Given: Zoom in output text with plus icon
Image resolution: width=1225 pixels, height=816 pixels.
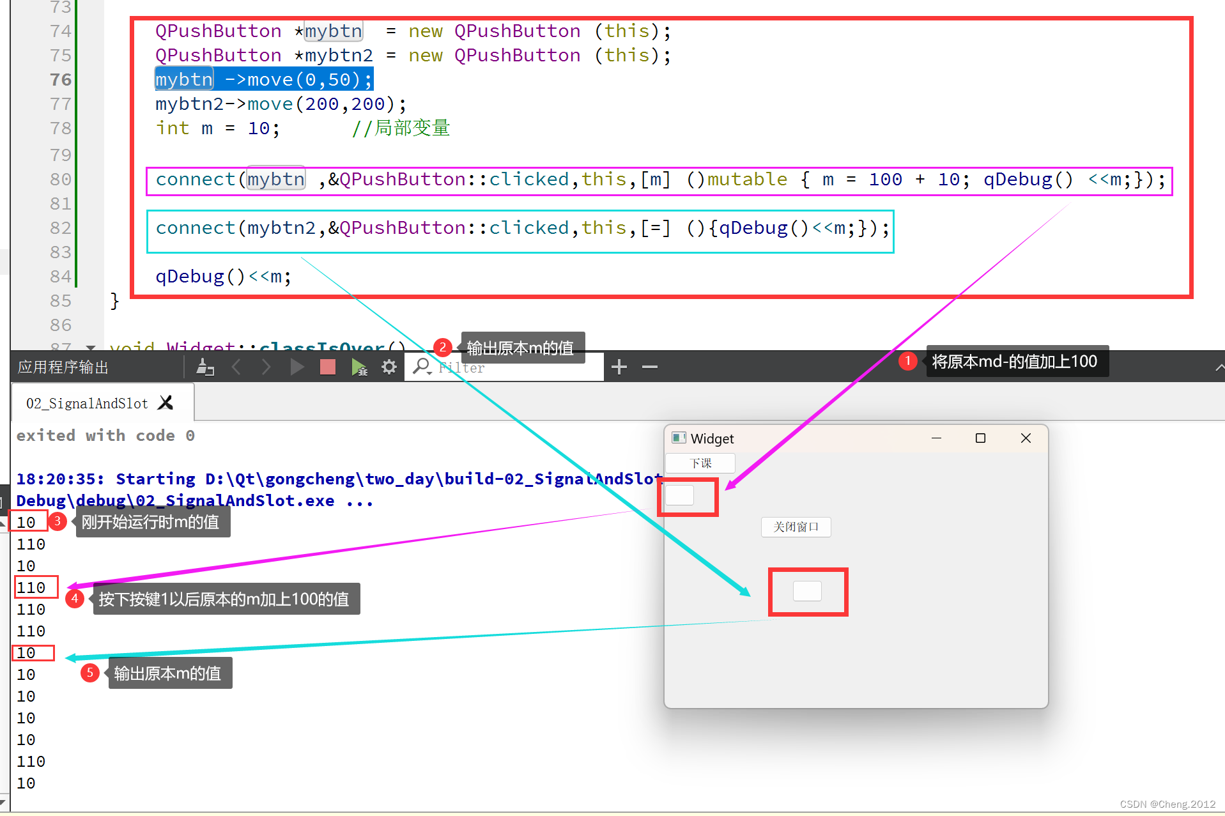Looking at the screenshot, I should click(619, 367).
